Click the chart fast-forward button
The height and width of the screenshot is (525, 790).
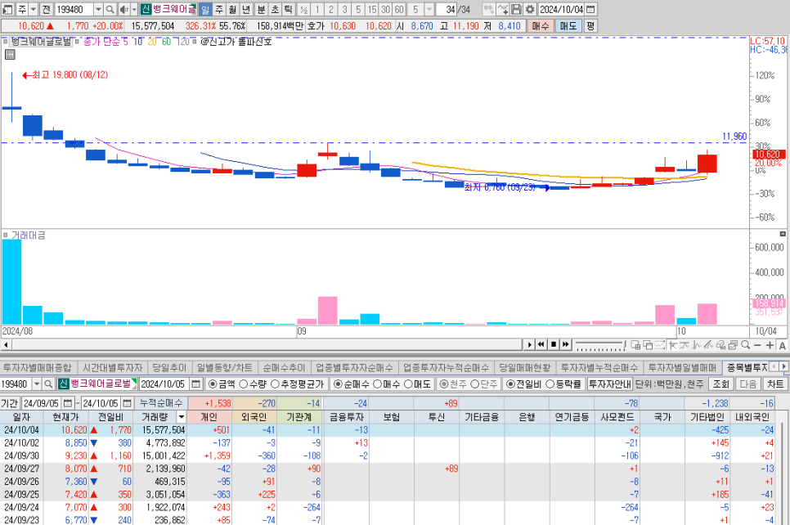click(565, 344)
